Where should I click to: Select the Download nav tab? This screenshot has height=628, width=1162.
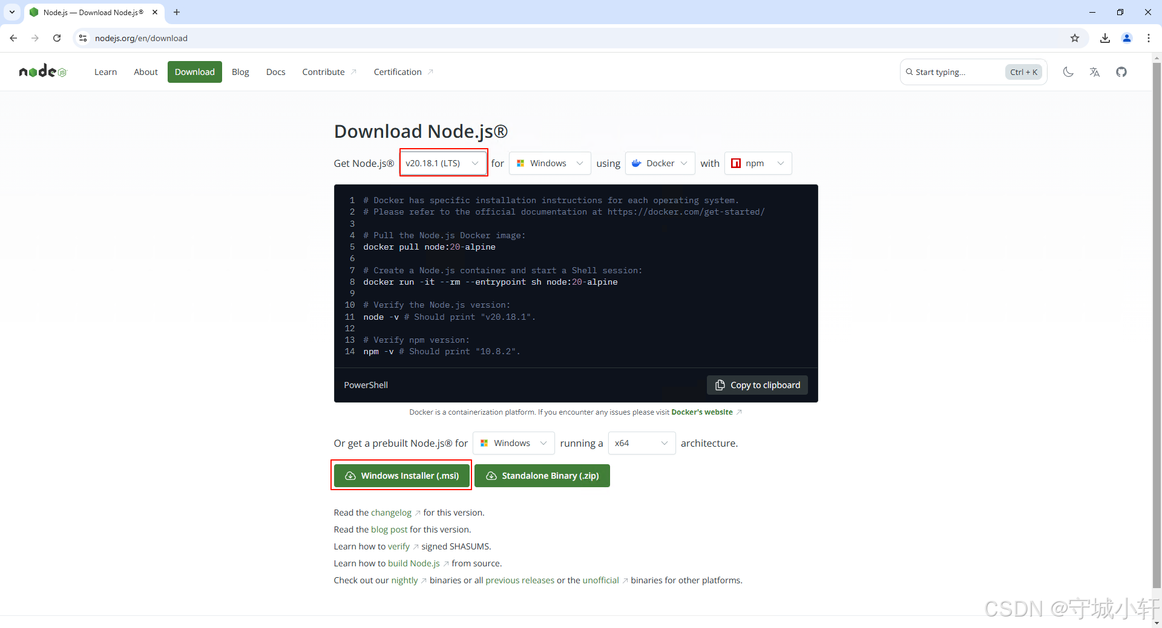(195, 72)
